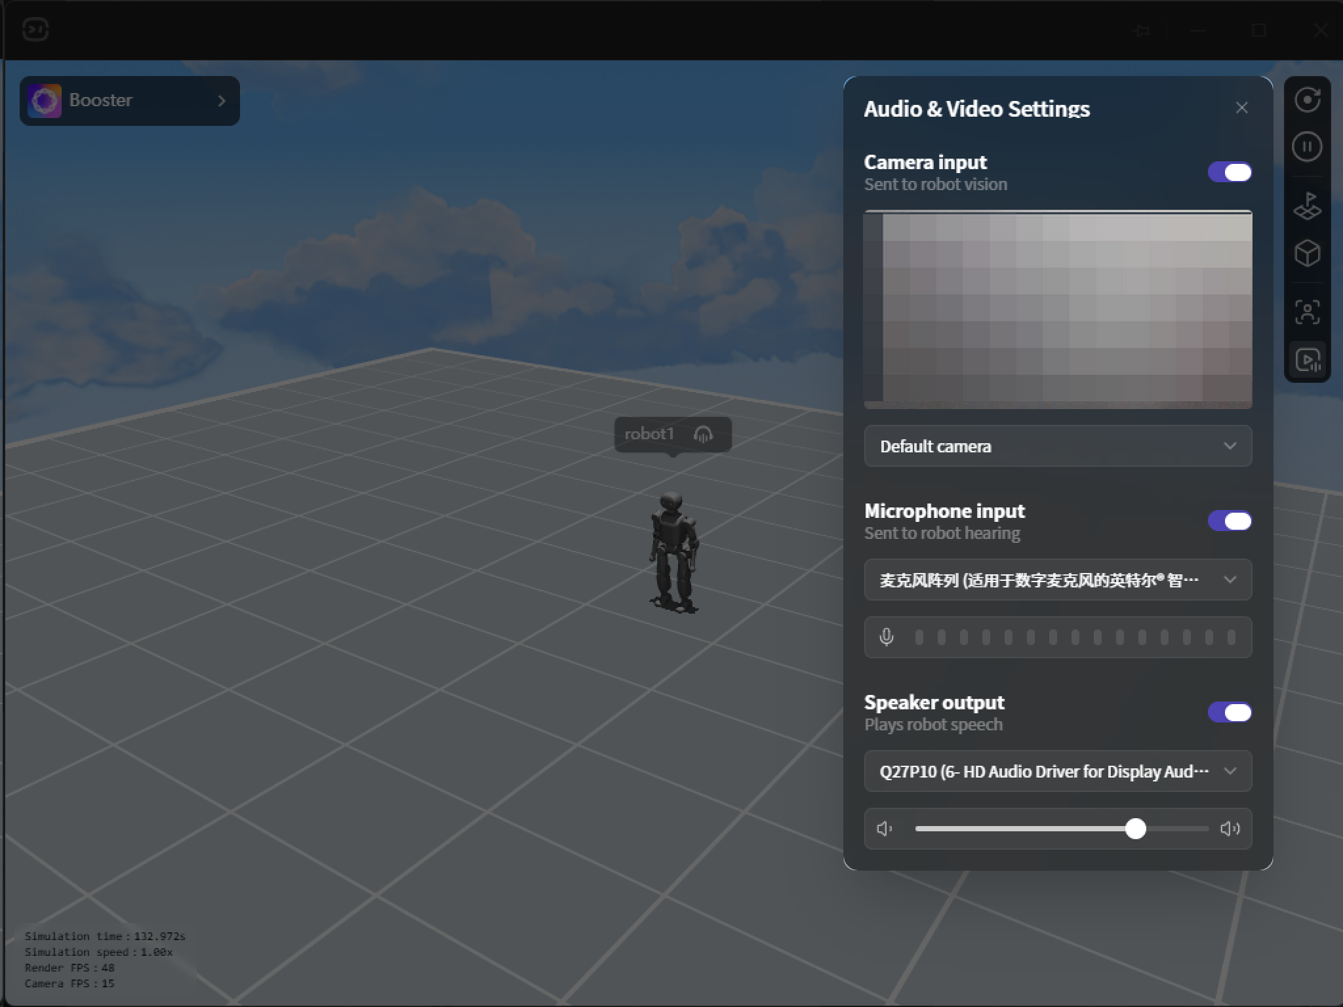Click the microphone level meter bars
The image size is (1343, 1007).
[x=1075, y=637]
